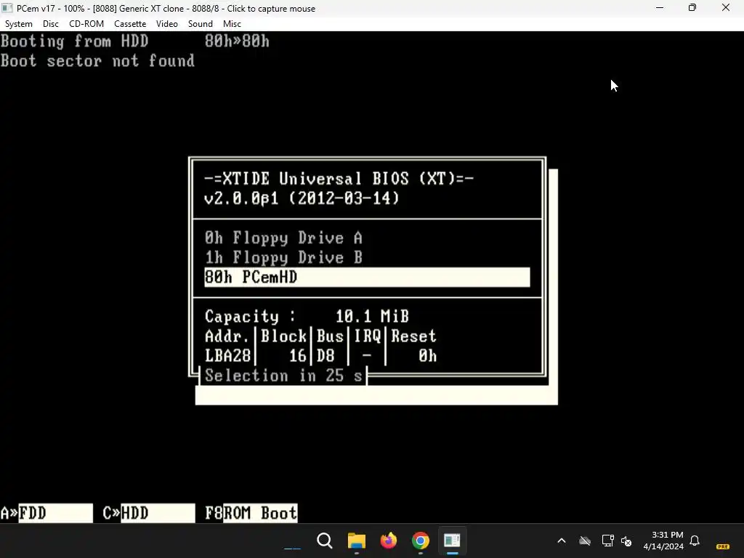The width and height of the screenshot is (744, 558).
Task: Click the LBA28 address value
Action: 229,356
